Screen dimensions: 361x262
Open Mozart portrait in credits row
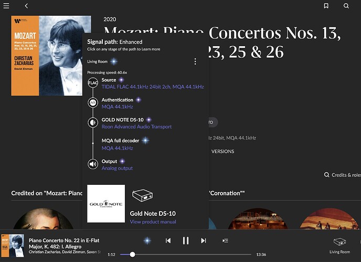click(43, 219)
